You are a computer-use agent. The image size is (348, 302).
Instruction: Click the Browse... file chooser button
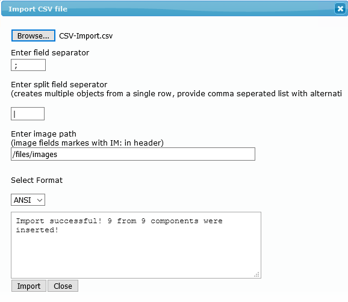(33, 35)
